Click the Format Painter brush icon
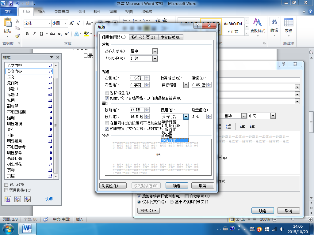 pos(17,36)
